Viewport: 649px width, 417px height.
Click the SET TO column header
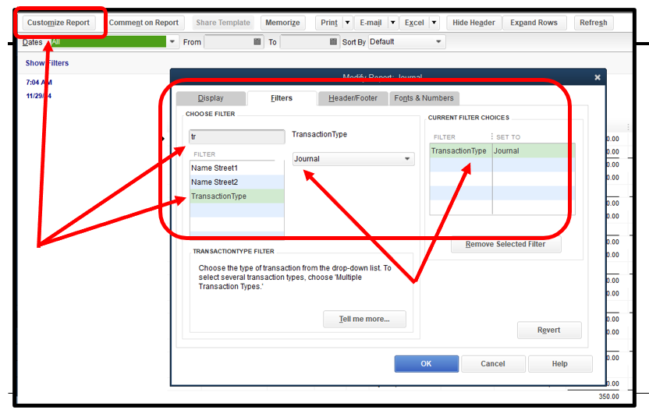click(508, 137)
